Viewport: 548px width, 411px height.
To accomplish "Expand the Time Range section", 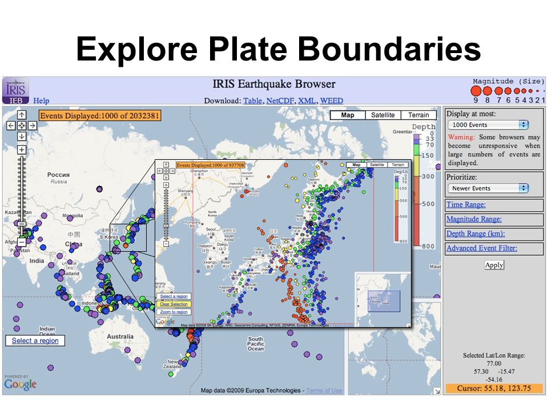I will [466, 204].
